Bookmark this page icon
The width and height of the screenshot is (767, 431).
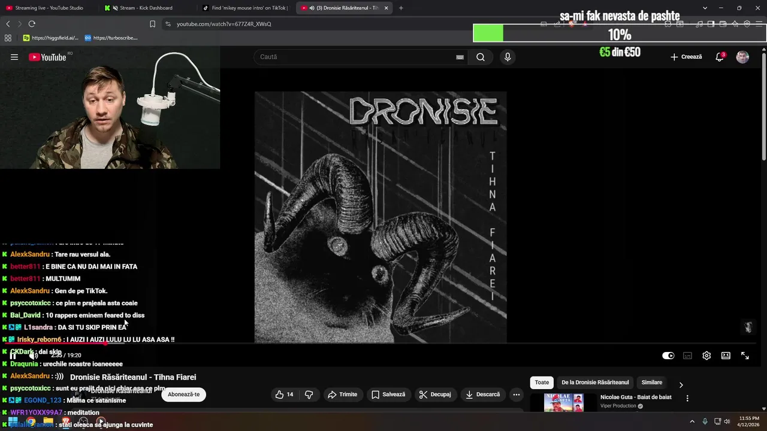(x=152, y=24)
